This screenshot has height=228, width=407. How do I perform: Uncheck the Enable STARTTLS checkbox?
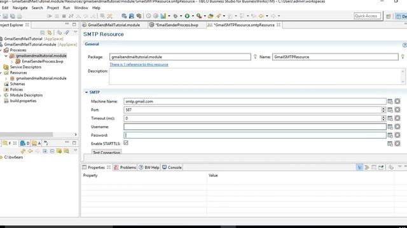click(x=126, y=143)
